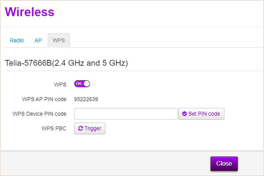
Task: Click the WPS AP PIN code label
Action: pyautogui.click(x=44, y=99)
